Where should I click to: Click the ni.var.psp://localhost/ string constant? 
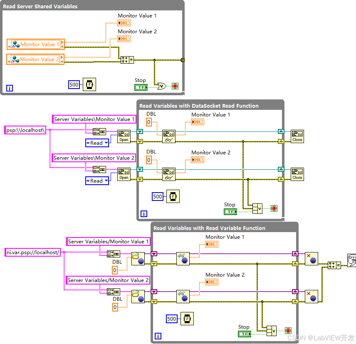click(x=33, y=252)
